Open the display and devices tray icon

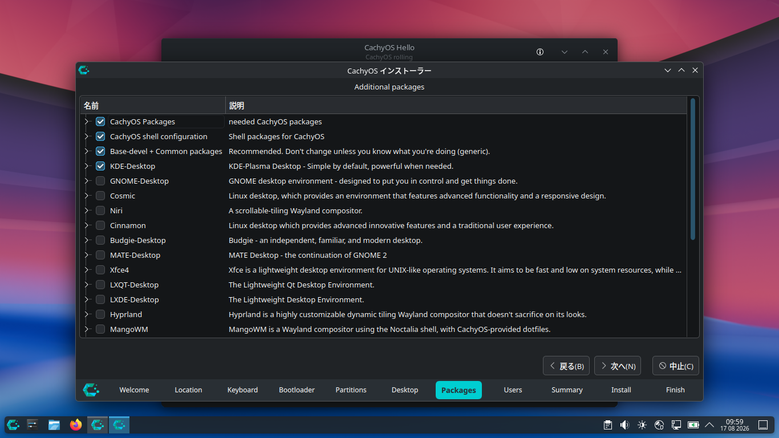pos(676,425)
